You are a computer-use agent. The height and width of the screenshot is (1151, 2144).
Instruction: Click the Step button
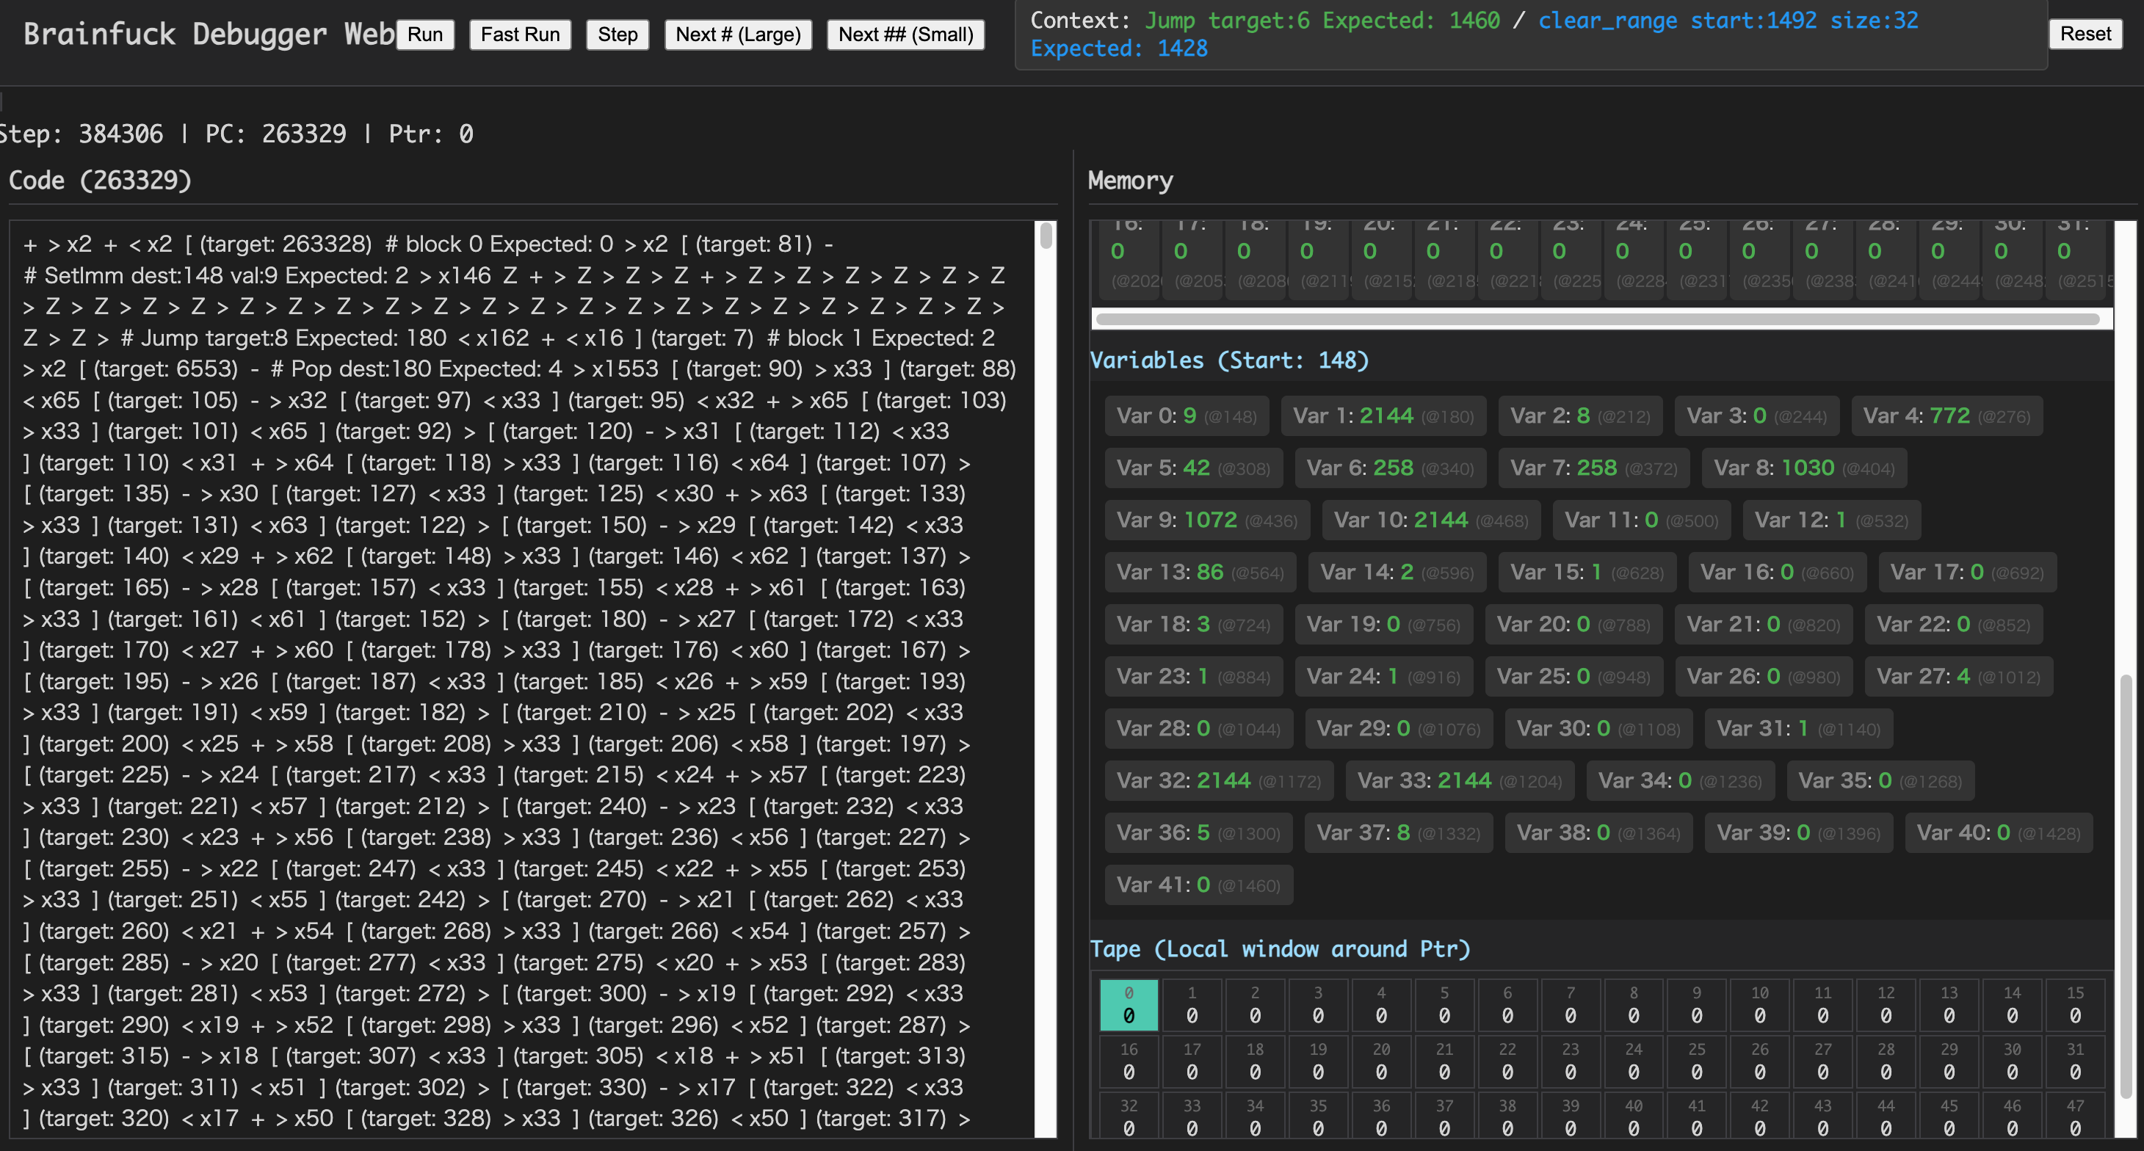coord(617,34)
